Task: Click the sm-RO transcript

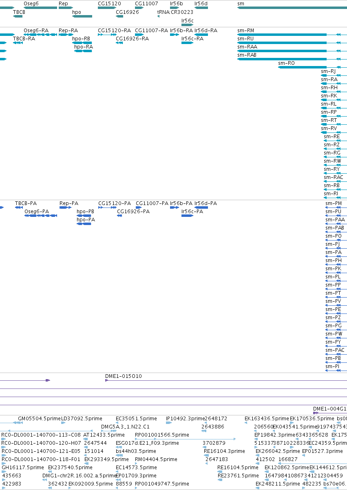Action: click(x=312, y=67)
